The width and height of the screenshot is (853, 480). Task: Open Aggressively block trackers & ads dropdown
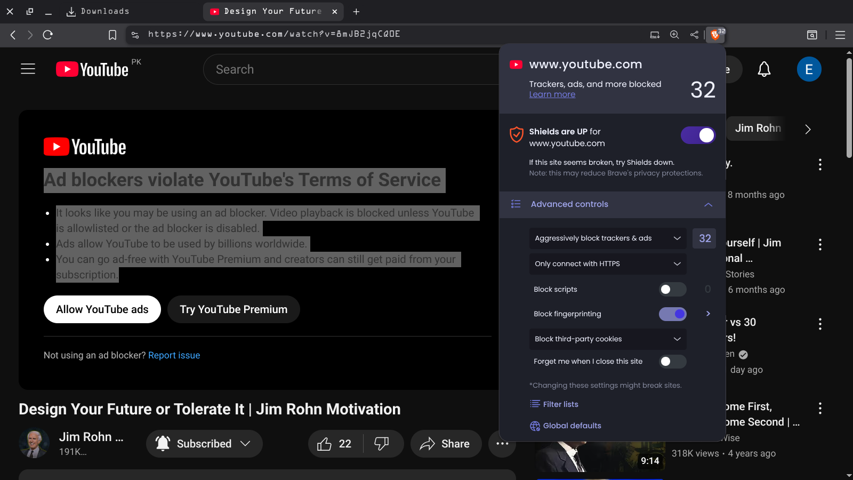(607, 238)
